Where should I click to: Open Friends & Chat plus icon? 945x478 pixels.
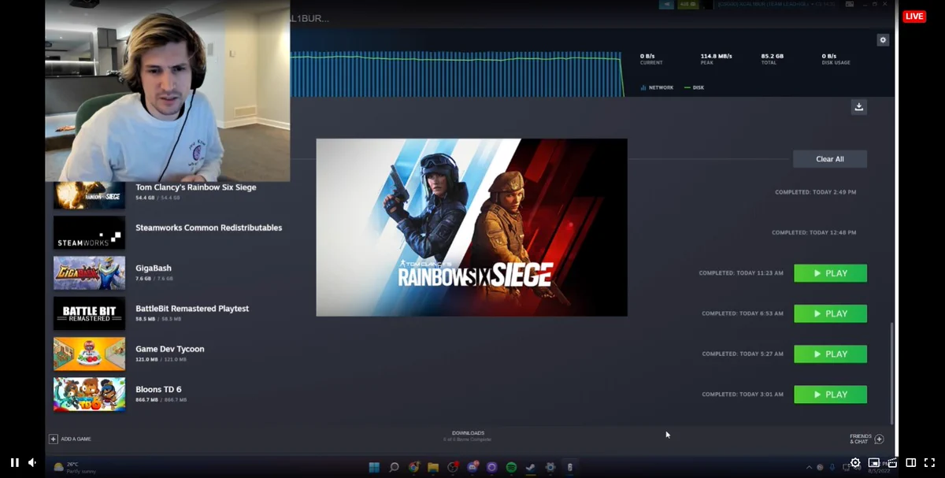(879, 439)
